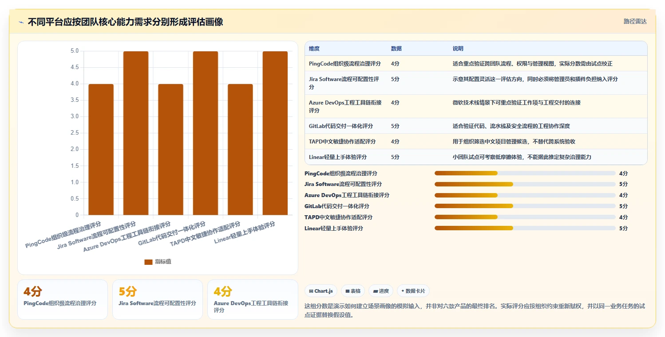665x337 pixels.
Task: Click the Linear label under the chart axis
Action: 245,233
